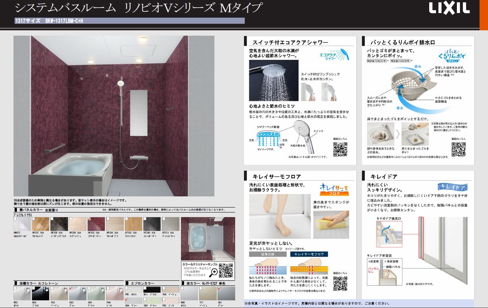The height and width of the screenshot is (308, 488).
Task: Click the 従来の床 gray label
Action: 268,254
